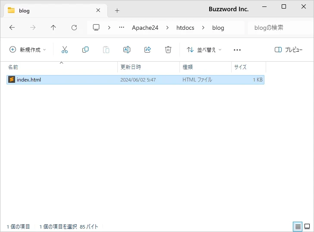Refresh the current folder view
Image resolution: width=314 pixels, height=232 pixels.
point(74,28)
